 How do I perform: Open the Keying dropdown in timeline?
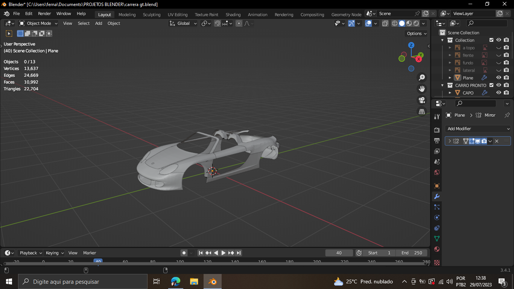pyautogui.click(x=55, y=253)
